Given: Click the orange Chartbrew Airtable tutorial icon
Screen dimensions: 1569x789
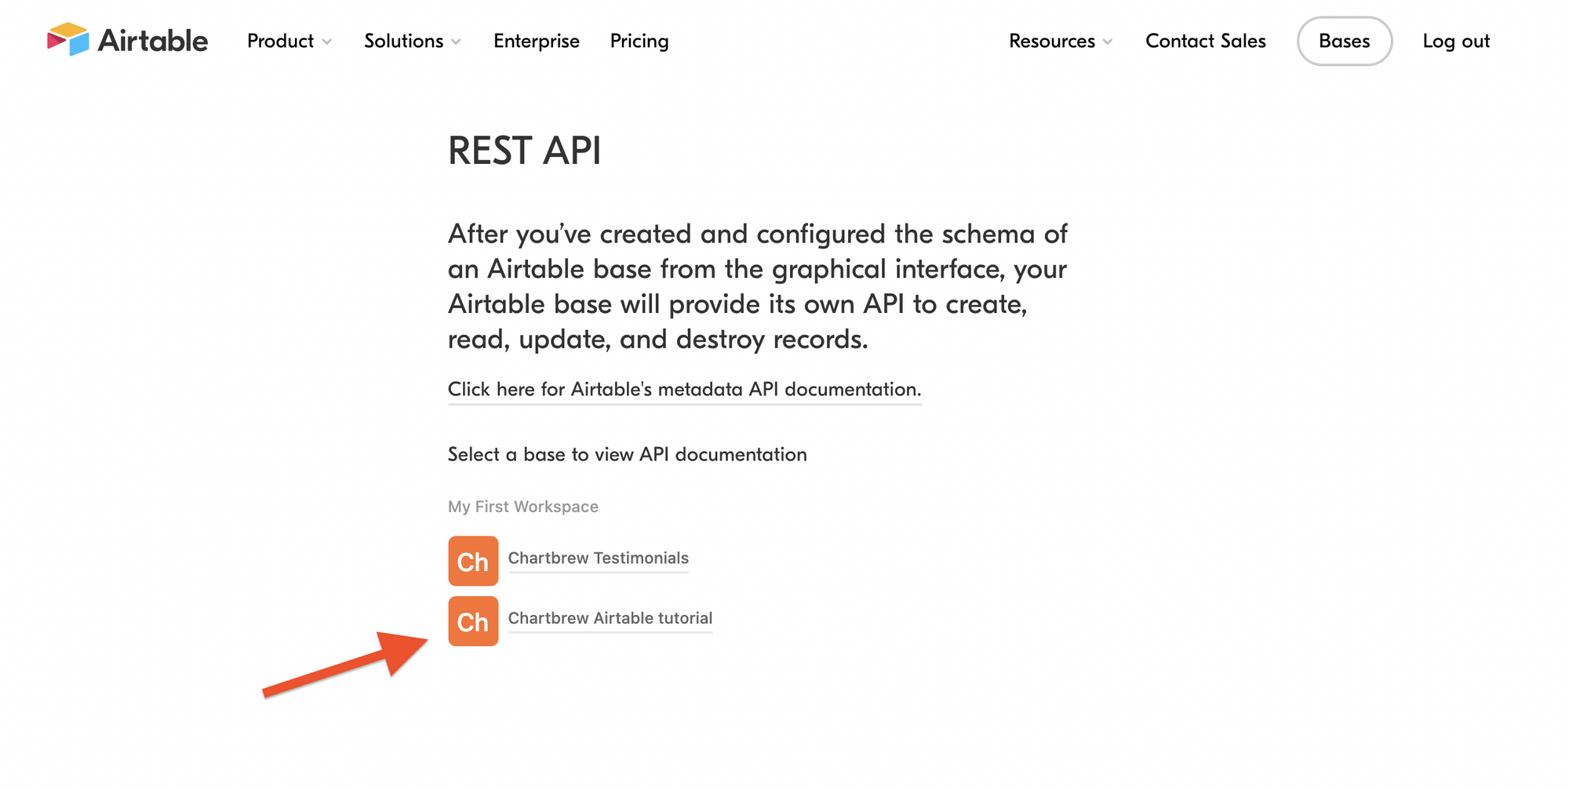Looking at the screenshot, I should click(x=473, y=621).
